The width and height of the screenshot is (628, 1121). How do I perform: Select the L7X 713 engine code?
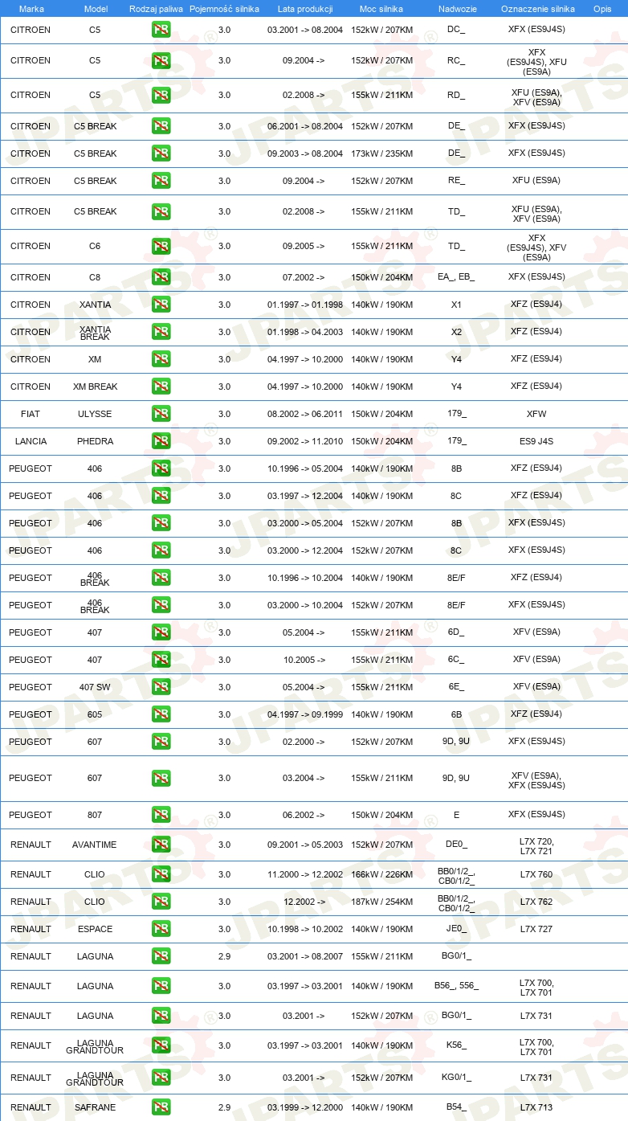(536, 1107)
